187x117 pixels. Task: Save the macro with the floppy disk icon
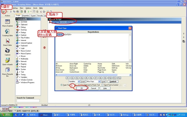pyautogui.click(x=3, y=12)
